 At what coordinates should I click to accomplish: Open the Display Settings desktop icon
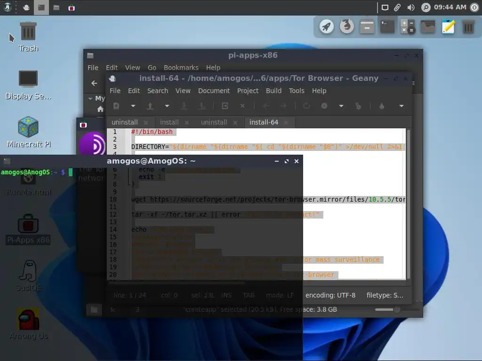point(28,85)
